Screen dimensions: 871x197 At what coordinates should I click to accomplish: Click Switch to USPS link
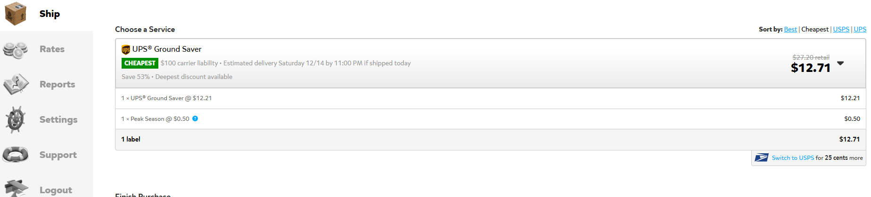pos(793,158)
